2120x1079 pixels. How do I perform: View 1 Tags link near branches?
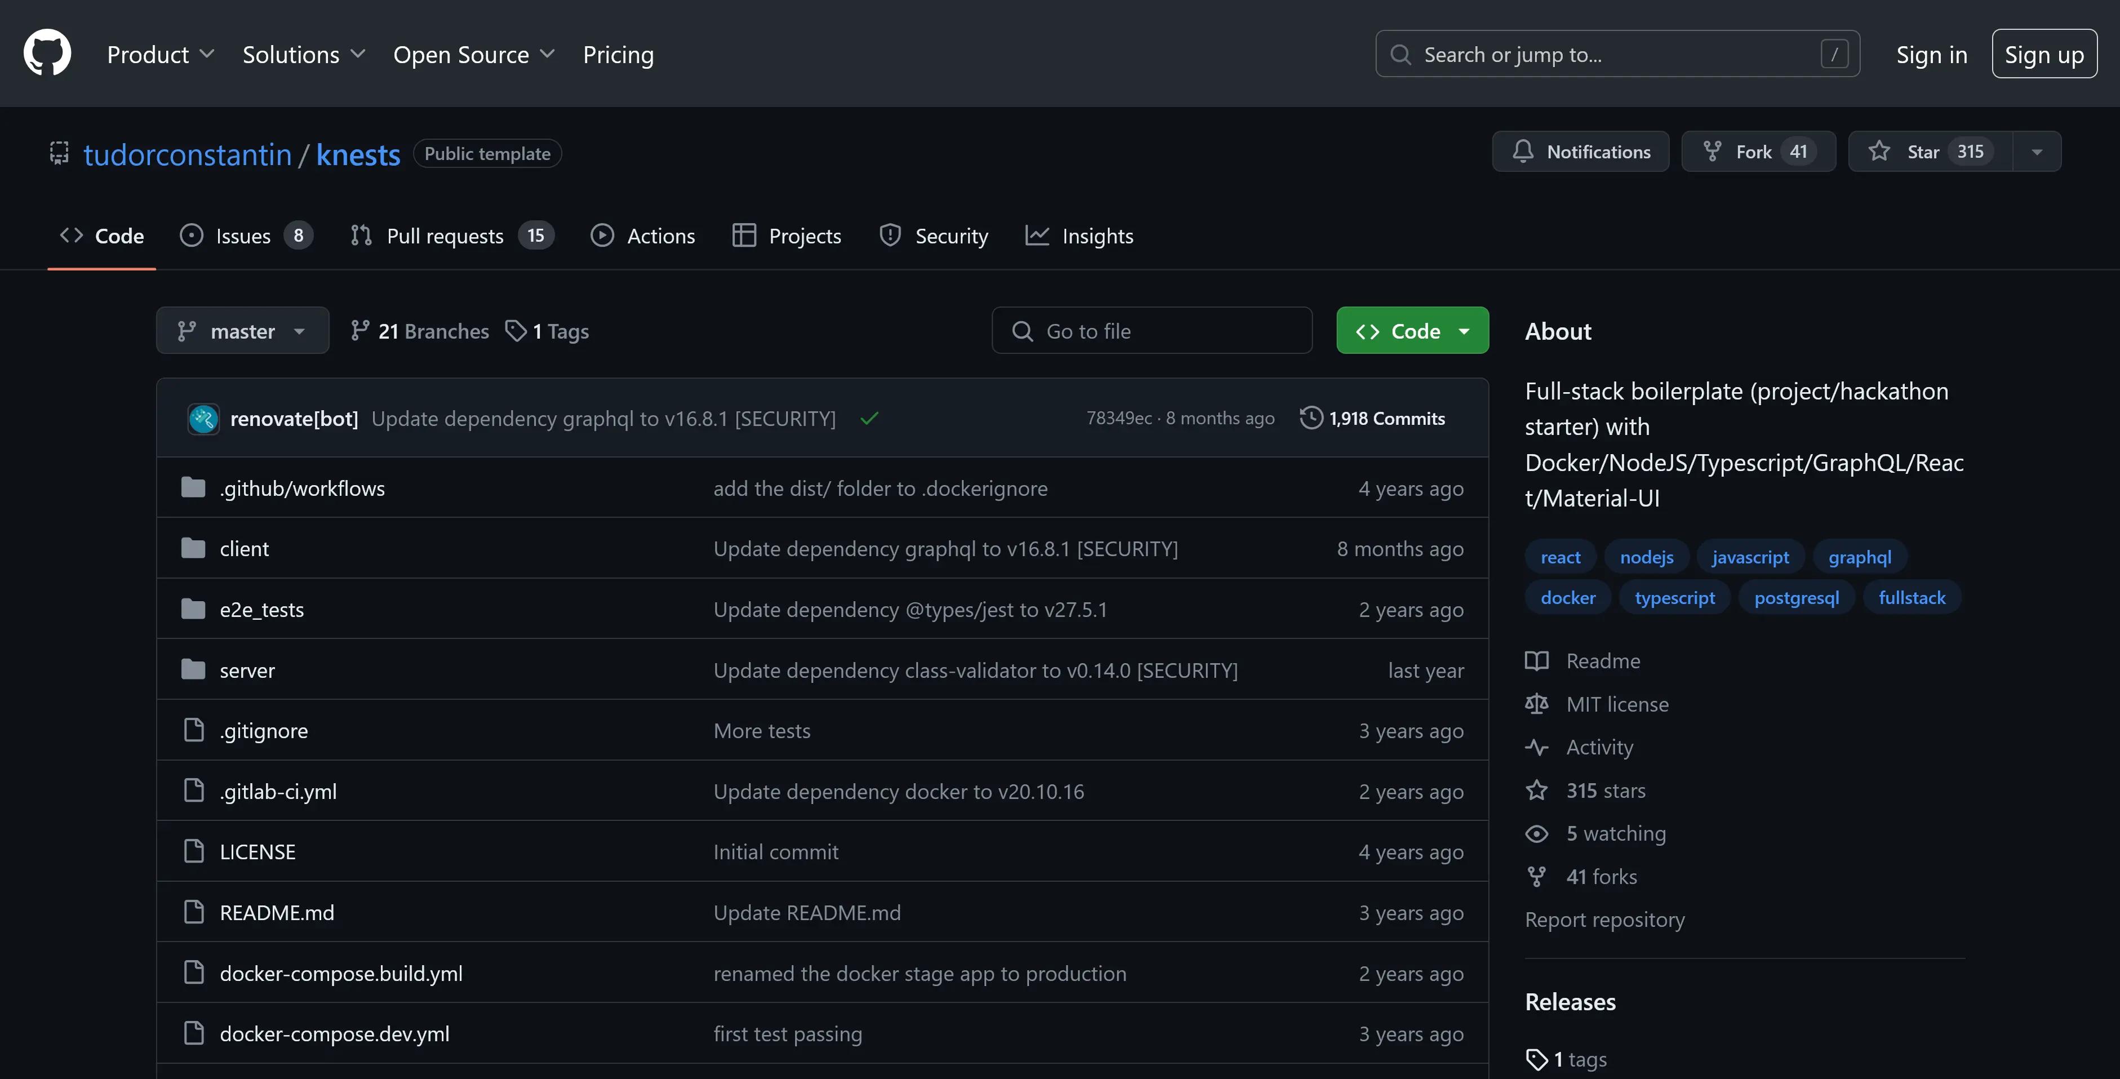tap(547, 331)
